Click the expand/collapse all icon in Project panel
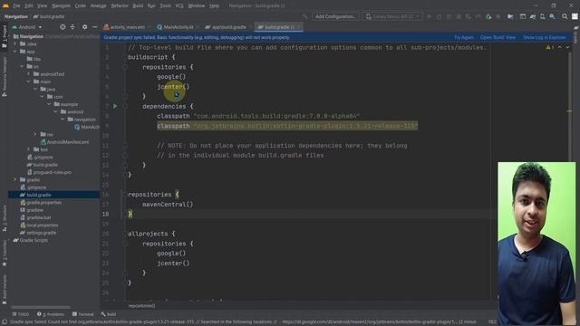 [x=72, y=27]
